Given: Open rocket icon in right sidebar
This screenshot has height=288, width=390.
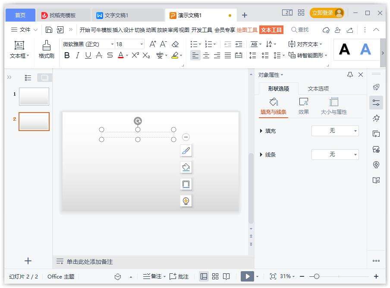Looking at the screenshot, I should coord(376,87).
